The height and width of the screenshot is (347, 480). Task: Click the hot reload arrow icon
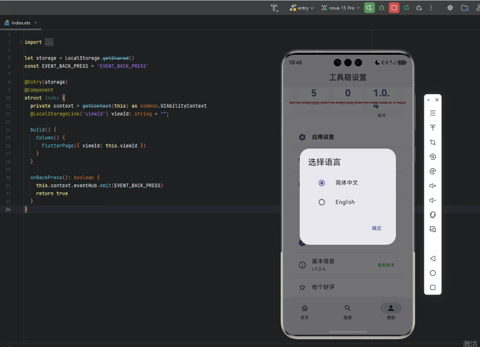[406, 8]
